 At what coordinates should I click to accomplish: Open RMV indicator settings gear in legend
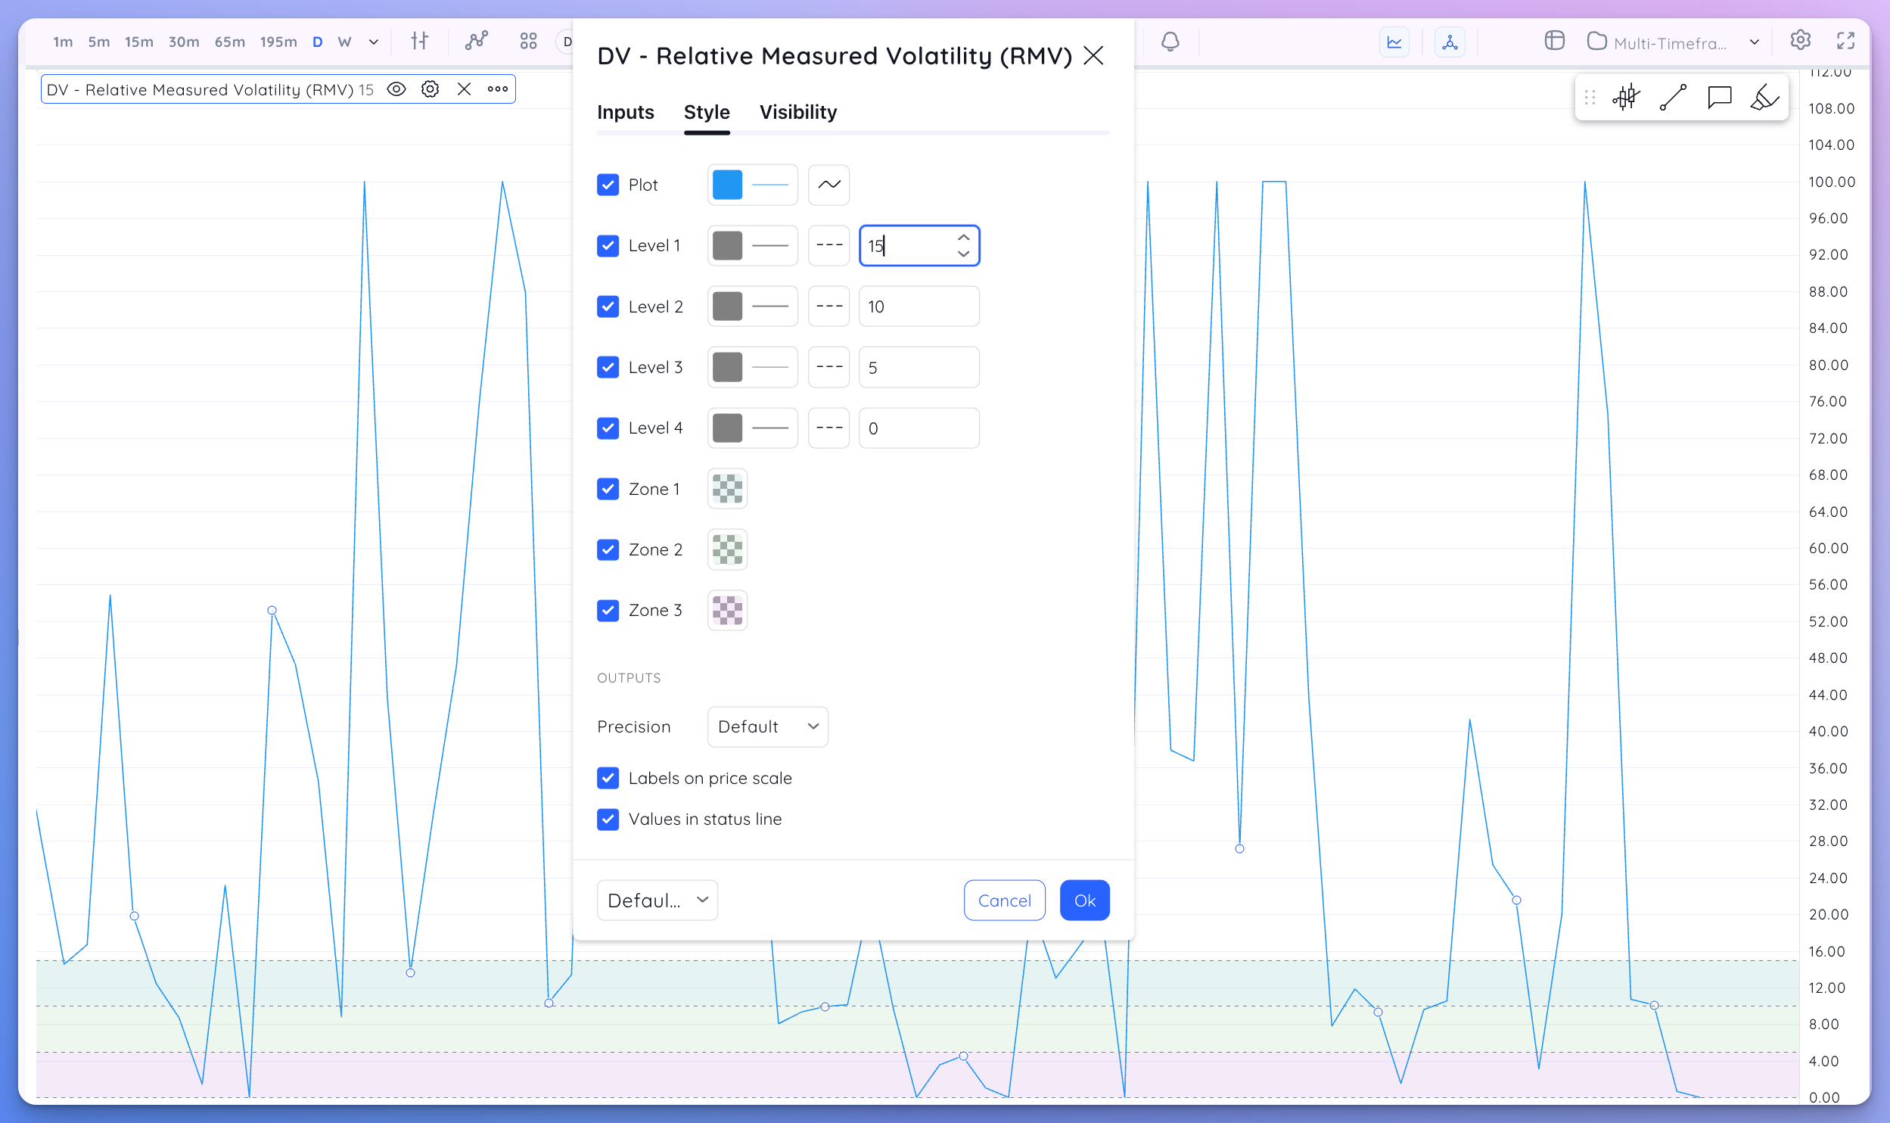[430, 89]
